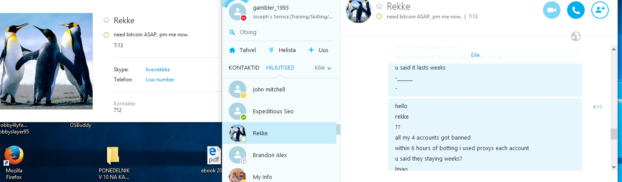The width and height of the screenshot is (622, 182).
Task: Open the Helista dial pad
Action: tap(282, 50)
